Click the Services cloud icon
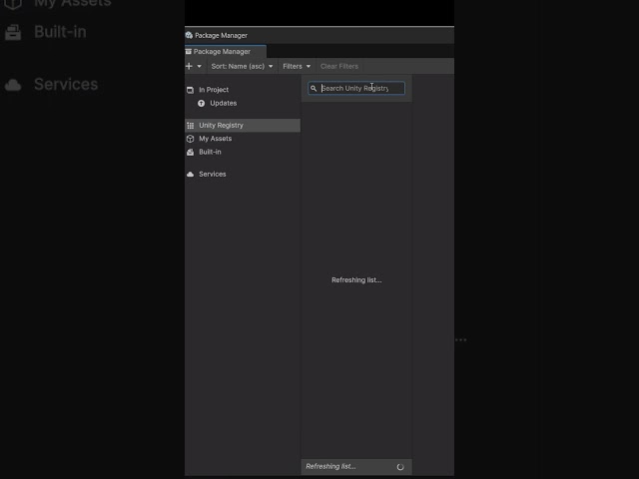The width and height of the screenshot is (639, 479). click(x=190, y=175)
